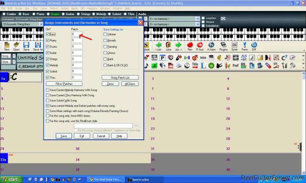The image size is (306, 183).
Task: Enable Volume in Save Settings for
Action: click(105, 34)
